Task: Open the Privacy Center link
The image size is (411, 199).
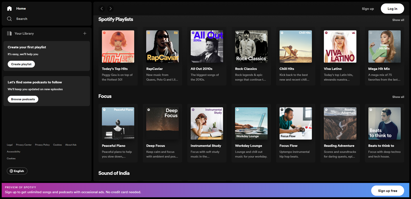Action: point(24,145)
